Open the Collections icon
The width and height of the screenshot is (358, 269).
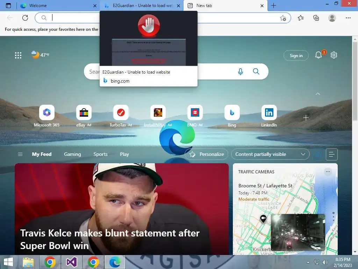pos(316,18)
